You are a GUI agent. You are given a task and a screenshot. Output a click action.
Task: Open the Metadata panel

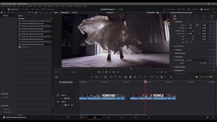193,9
